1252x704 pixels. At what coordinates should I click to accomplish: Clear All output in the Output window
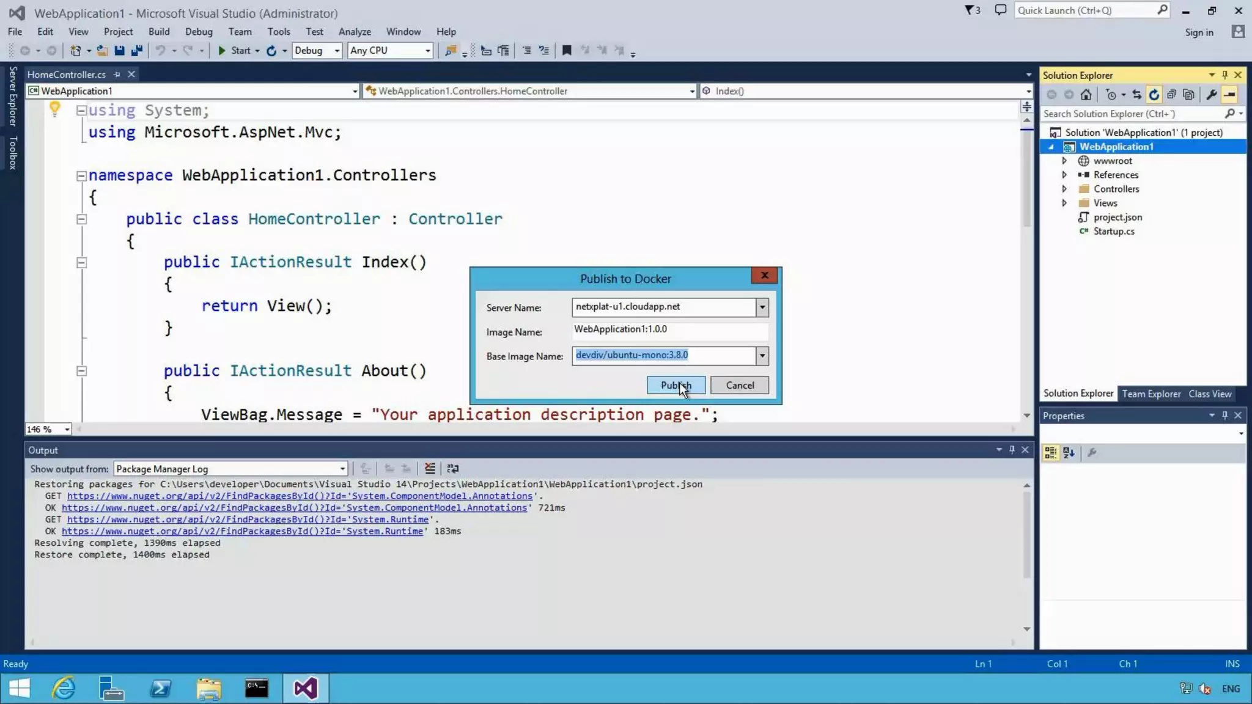pyautogui.click(x=430, y=469)
